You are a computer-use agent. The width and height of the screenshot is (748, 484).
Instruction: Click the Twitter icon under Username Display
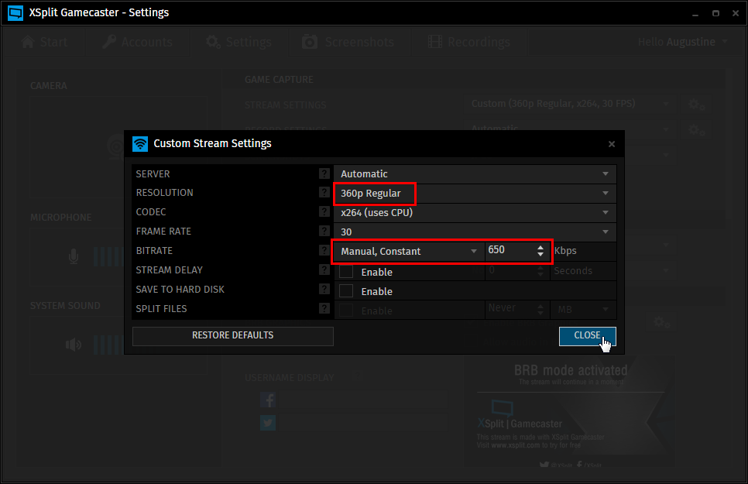point(268,423)
